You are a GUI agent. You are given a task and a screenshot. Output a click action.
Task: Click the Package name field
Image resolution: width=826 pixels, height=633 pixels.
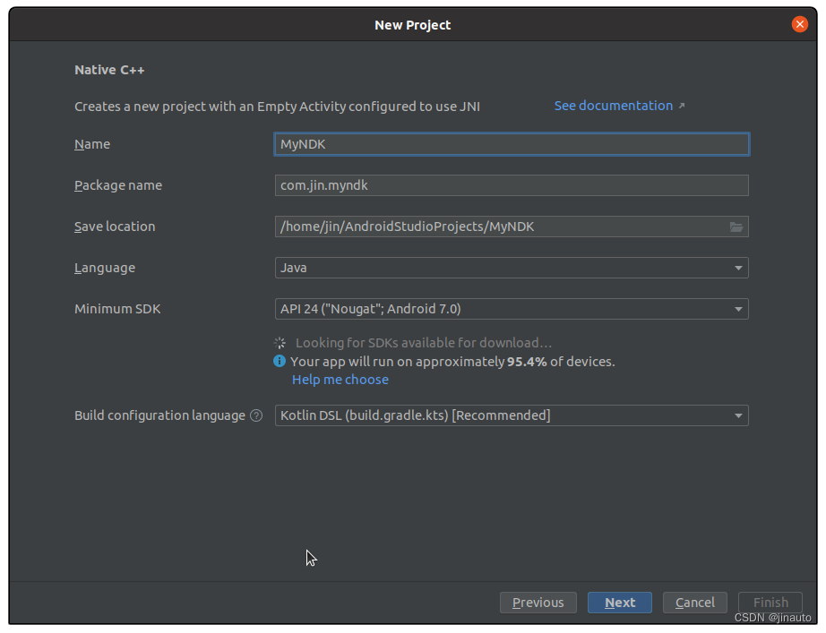point(511,185)
